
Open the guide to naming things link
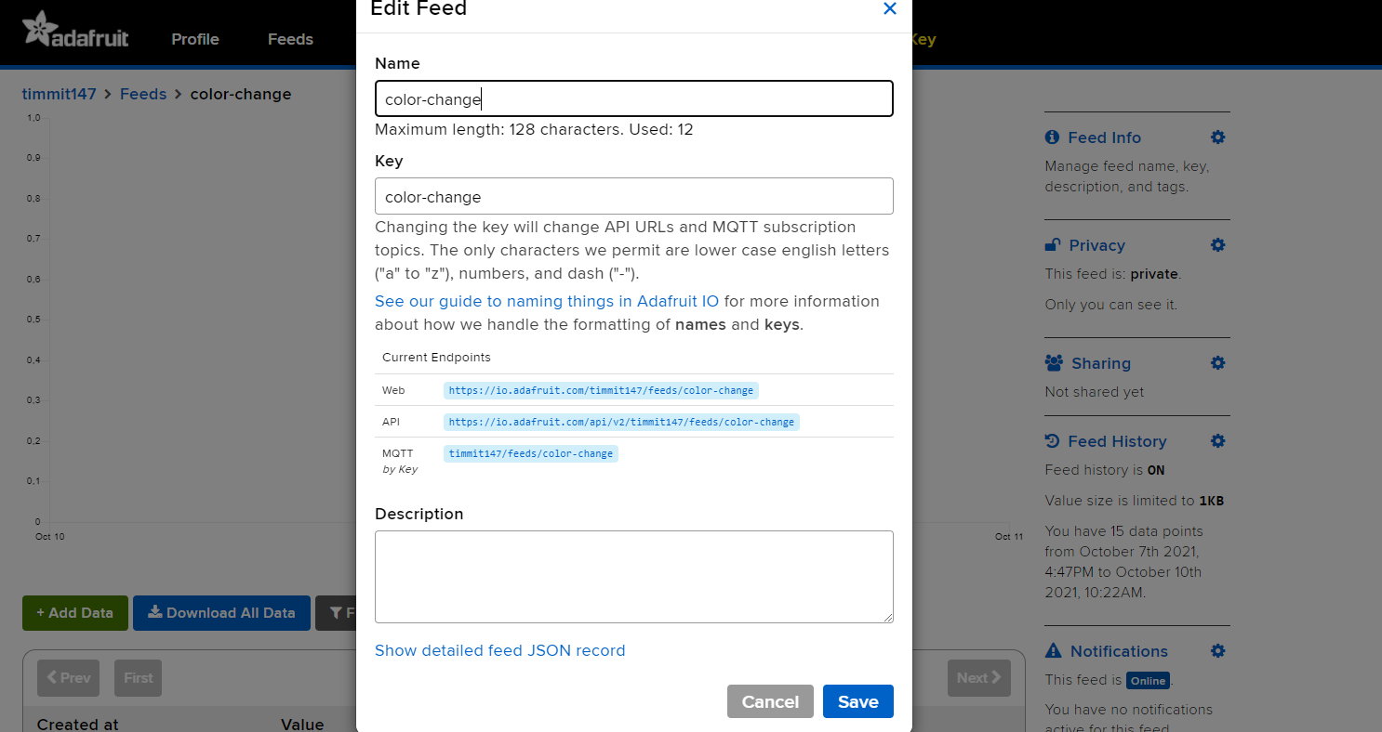coord(547,301)
